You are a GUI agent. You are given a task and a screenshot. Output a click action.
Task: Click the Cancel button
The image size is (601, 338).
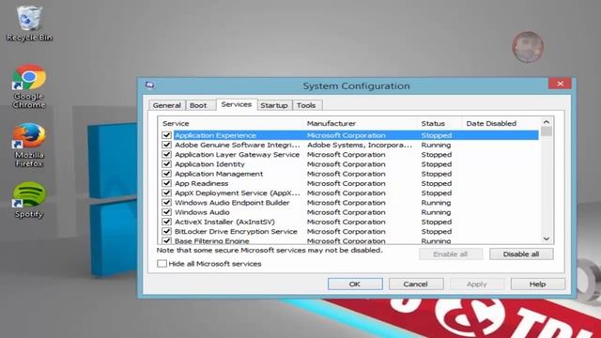(415, 284)
